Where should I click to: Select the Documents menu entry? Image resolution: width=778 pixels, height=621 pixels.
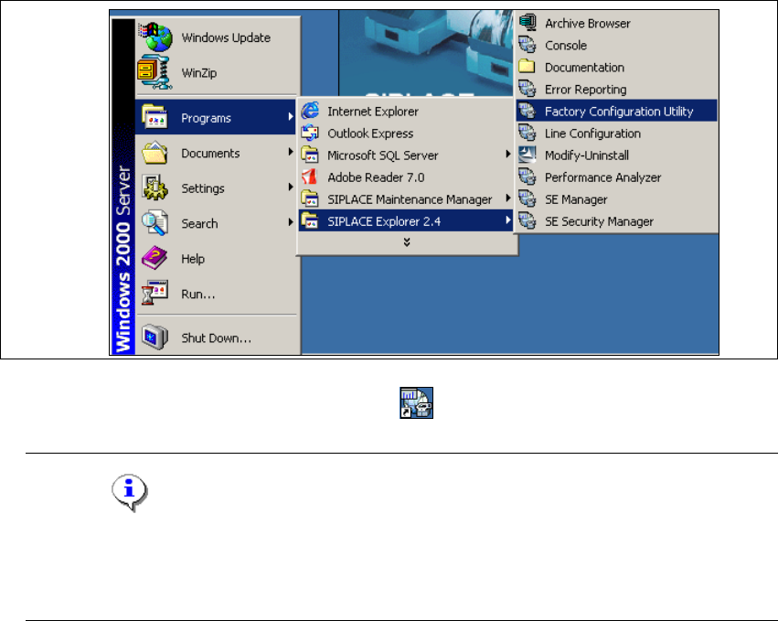tap(216, 153)
